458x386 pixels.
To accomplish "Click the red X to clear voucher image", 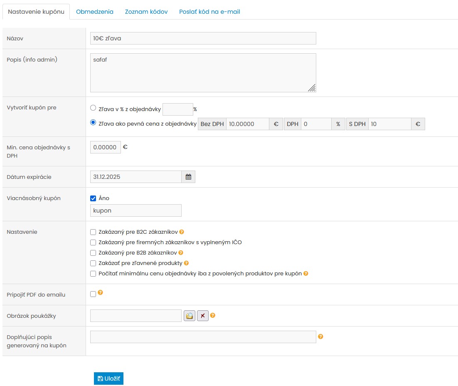I will (202, 316).
